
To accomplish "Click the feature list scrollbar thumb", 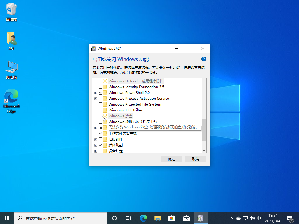I will (204, 130).
